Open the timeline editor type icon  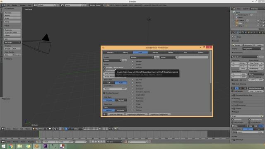click(x=3, y=142)
